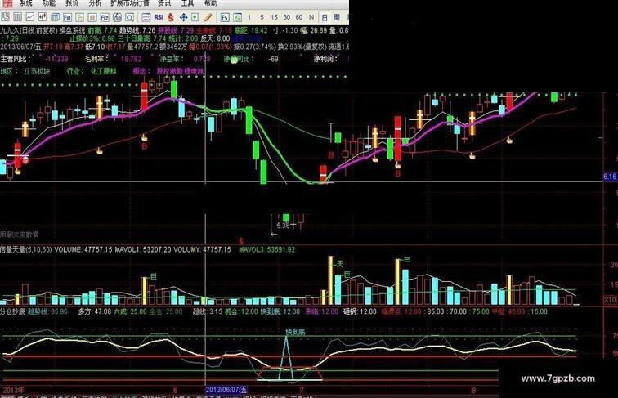Click the 6.16 price axis label
Viewport: 618px width, 398px height.
click(x=610, y=177)
